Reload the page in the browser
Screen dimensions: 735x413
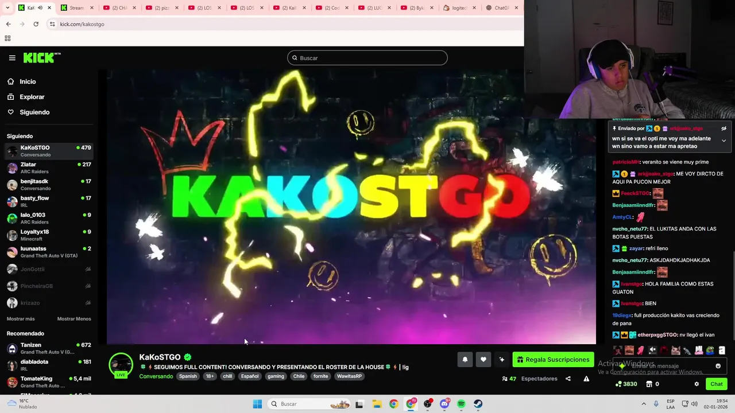(x=36, y=24)
